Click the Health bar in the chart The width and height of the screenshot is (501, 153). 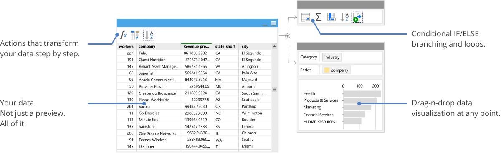click(362, 93)
